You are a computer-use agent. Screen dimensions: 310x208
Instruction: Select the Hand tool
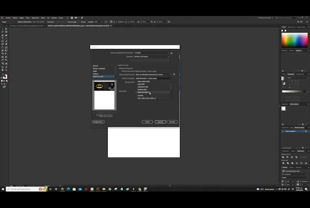[x=2, y=70]
